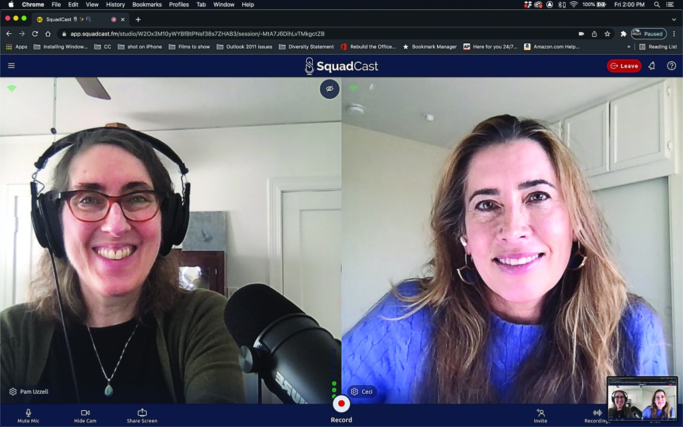Start recording with the Record button
This screenshot has height=427, width=683.
point(341,404)
